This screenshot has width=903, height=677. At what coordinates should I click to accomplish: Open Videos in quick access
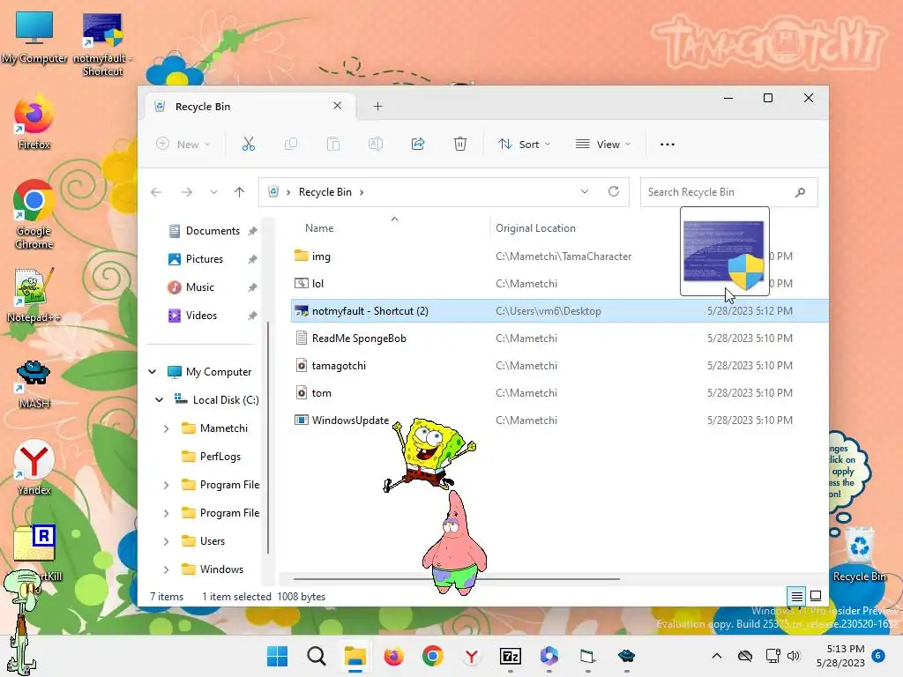click(x=201, y=316)
